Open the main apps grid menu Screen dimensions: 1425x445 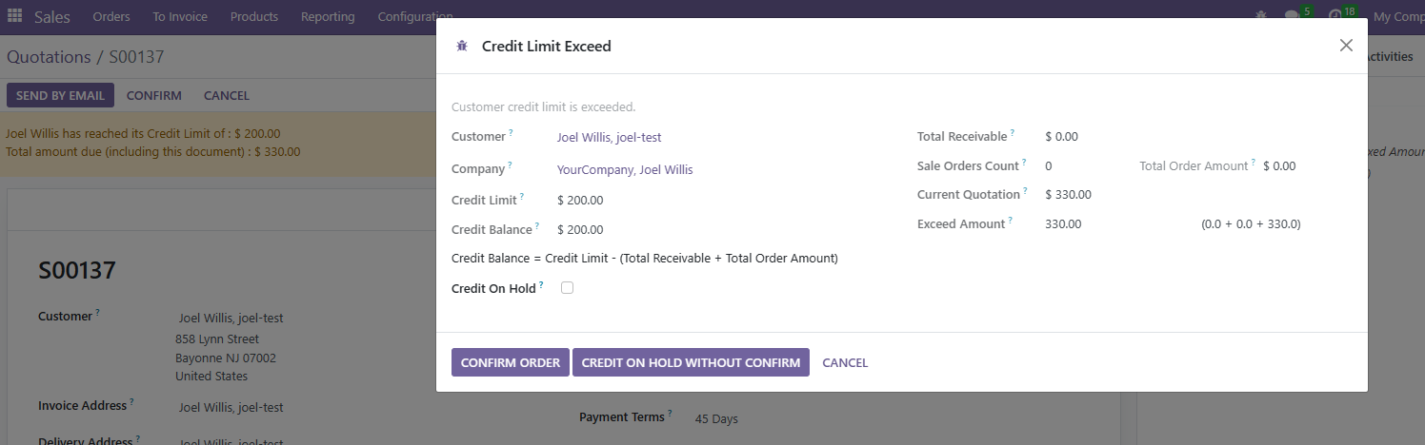click(x=14, y=17)
